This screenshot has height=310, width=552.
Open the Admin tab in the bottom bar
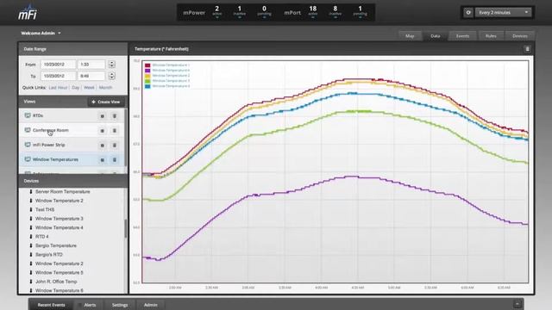coord(151,305)
